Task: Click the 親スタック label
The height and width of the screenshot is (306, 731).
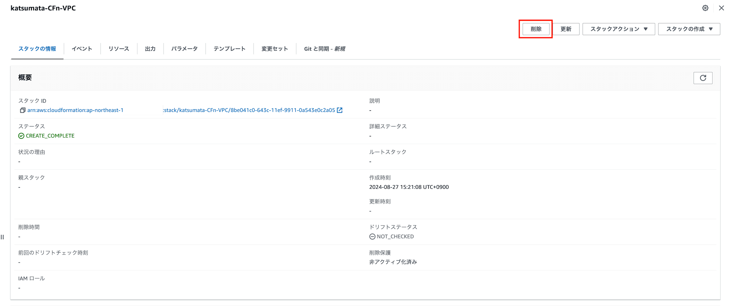Action: point(31,177)
